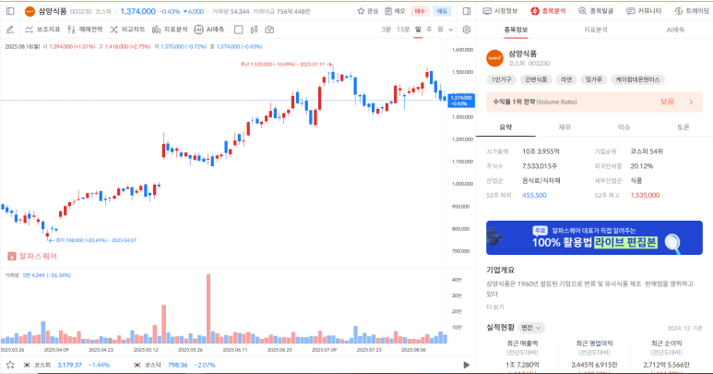This screenshot has height=374, width=713.
Task: Switch to 종목정보 tab
Action: pos(516,30)
